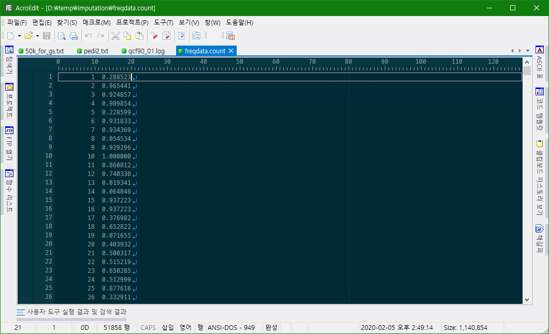Open the 코드 템플릿 right side panel
549x334 pixels.
coord(540,109)
